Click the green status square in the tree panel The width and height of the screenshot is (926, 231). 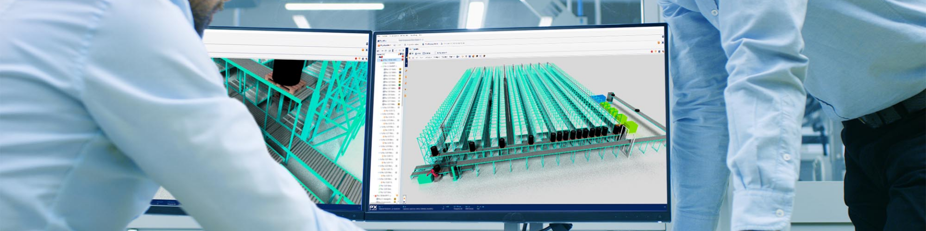coord(400,85)
